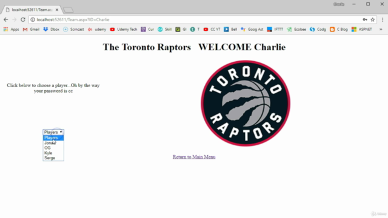Open IFTTT bookmark
Screen dimensions: 388x218
[275, 30]
